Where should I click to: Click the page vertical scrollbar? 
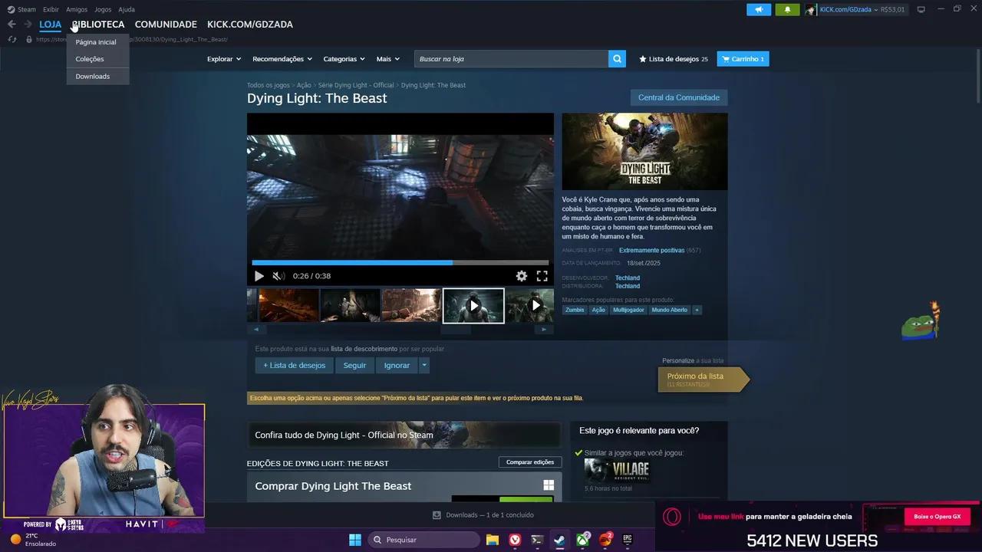977,77
